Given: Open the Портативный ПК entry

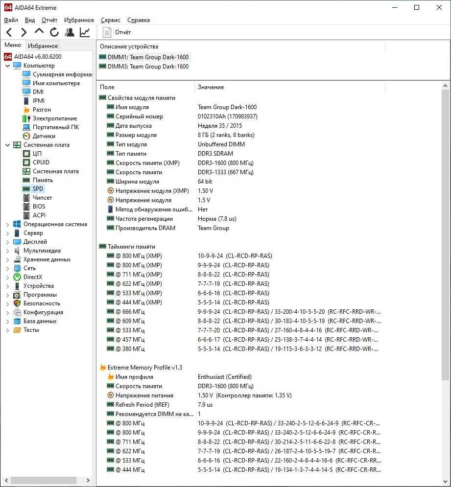Looking at the screenshot, I should [x=56, y=127].
